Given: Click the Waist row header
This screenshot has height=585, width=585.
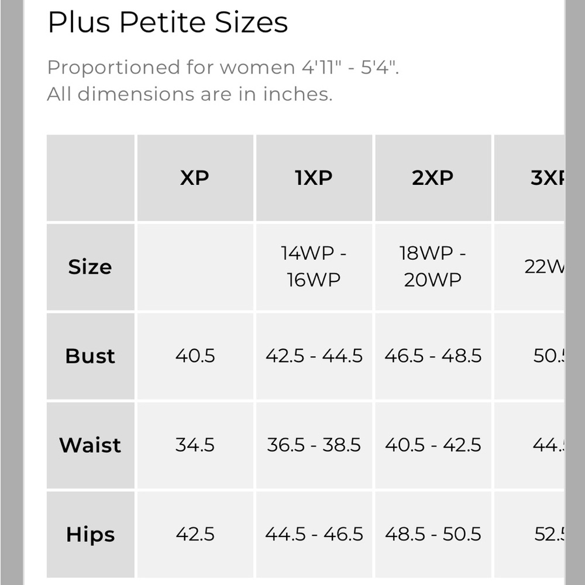Looking at the screenshot, I should click(x=90, y=445).
